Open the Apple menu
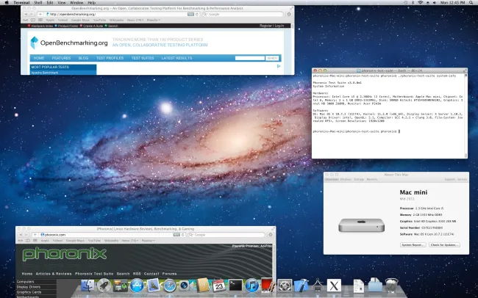This screenshot has height=298, width=478. [x=7, y=2]
